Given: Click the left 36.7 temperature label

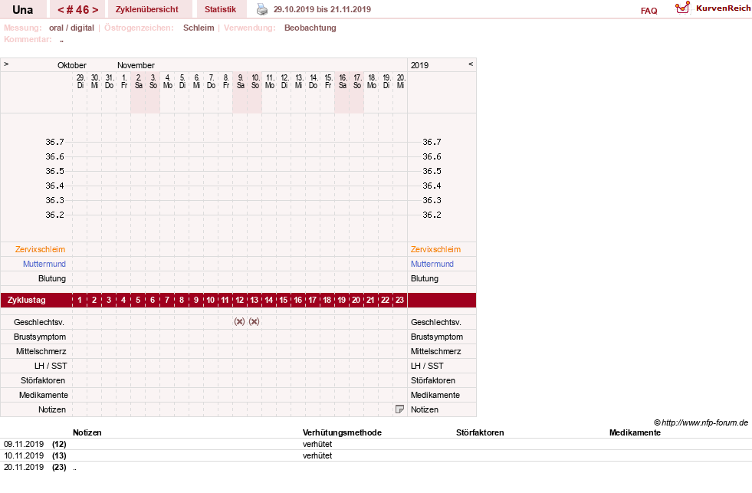Looking at the screenshot, I should pyautogui.click(x=54, y=142).
